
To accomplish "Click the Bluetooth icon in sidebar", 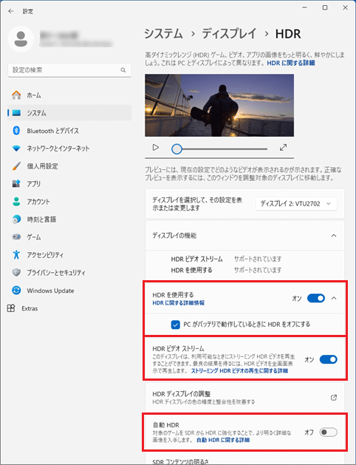I will pyautogui.click(x=16, y=131).
